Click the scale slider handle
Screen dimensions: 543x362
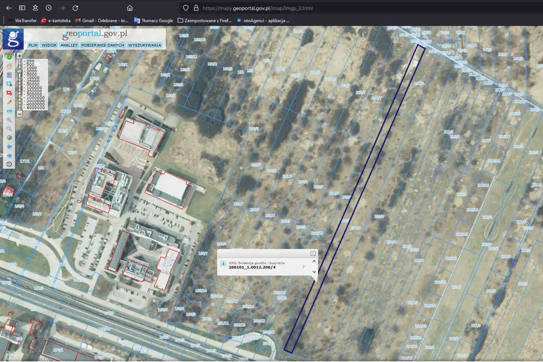tap(20, 71)
